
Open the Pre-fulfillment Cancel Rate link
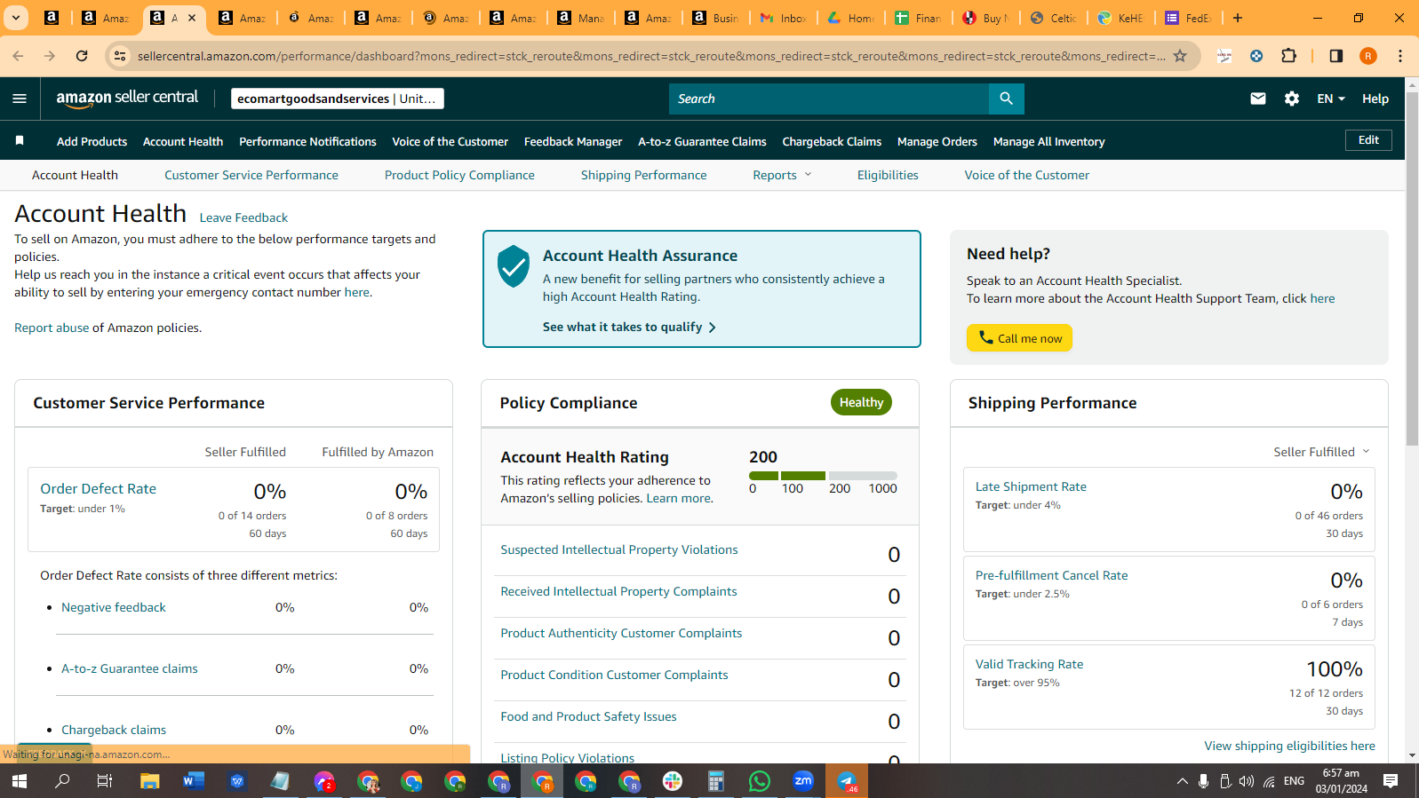click(x=1051, y=575)
